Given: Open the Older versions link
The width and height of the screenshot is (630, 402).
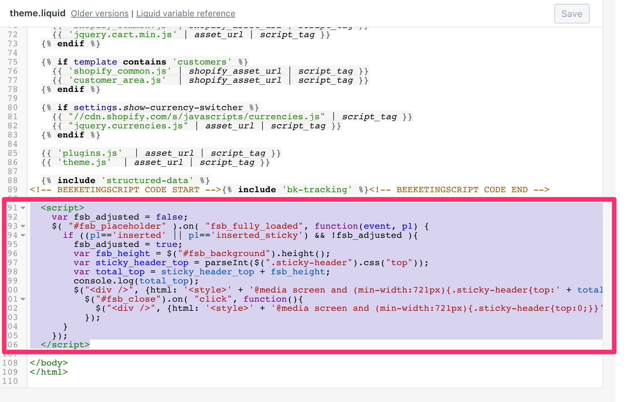Looking at the screenshot, I should point(100,13).
